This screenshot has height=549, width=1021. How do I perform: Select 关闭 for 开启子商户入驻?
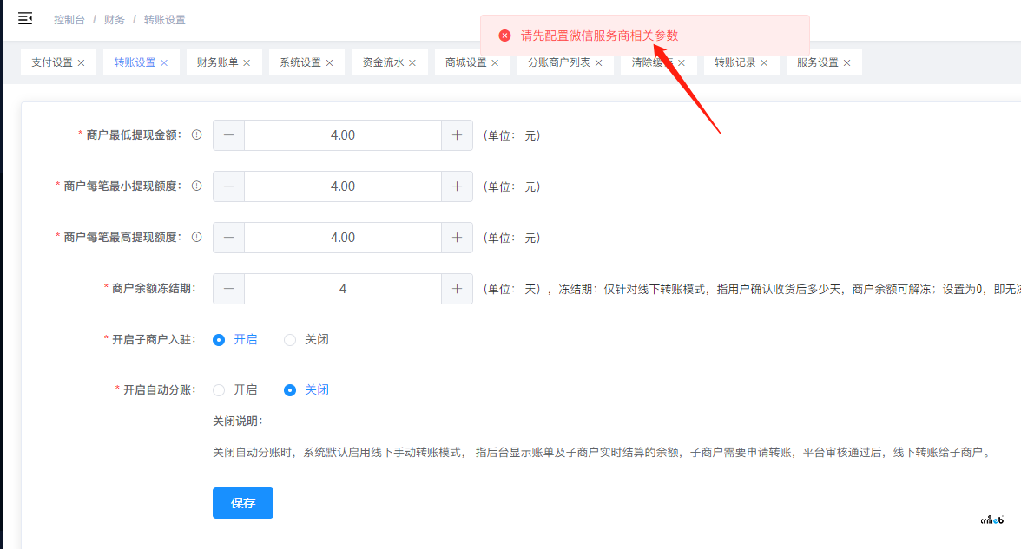pos(291,340)
